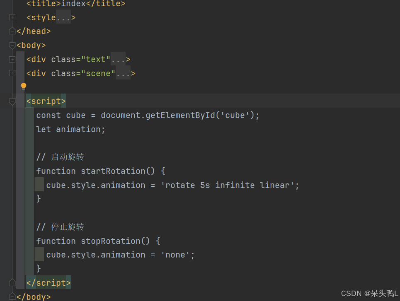Expand the folded ellipsis after style
This screenshot has height=301, width=400.
tap(63, 17)
